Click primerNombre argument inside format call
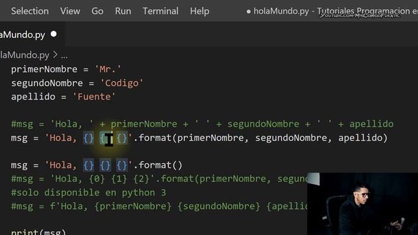Screen dimensions: 418x235 point(210,138)
